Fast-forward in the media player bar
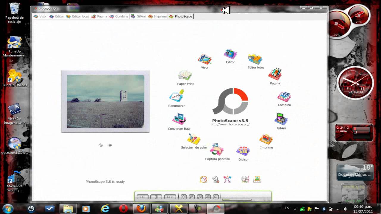The image size is (381, 214). [x=170, y=197]
